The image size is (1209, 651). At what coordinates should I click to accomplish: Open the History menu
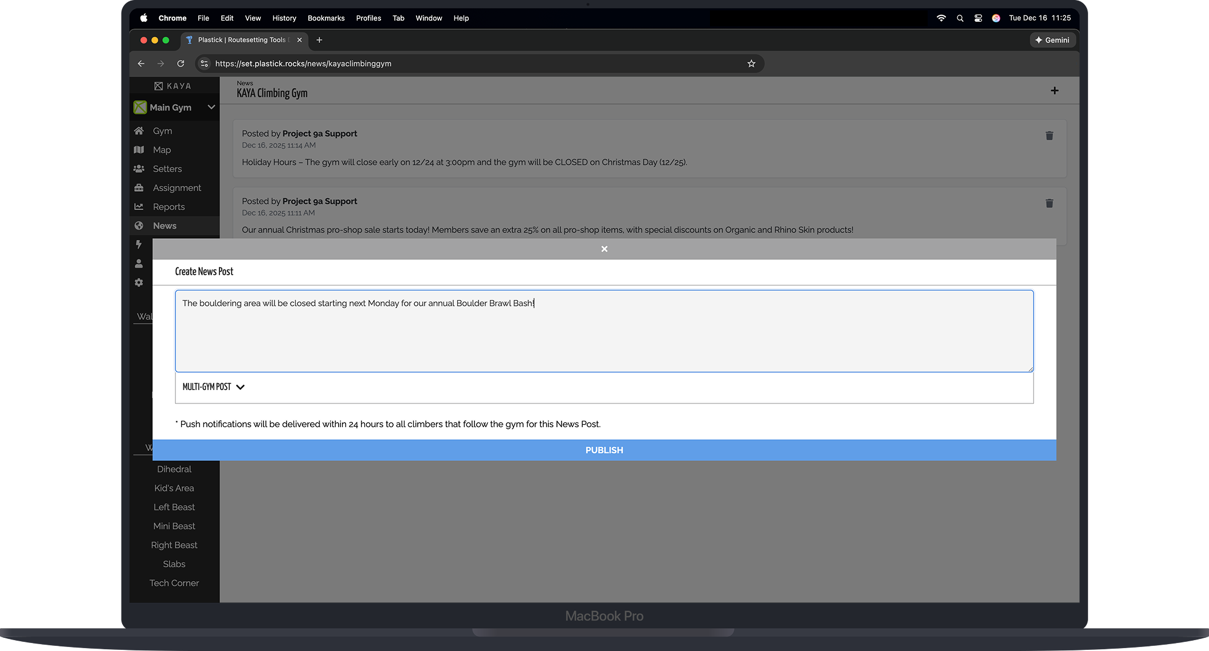click(x=284, y=18)
